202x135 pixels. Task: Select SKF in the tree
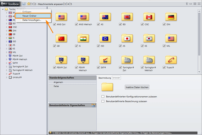click(x=15, y=63)
